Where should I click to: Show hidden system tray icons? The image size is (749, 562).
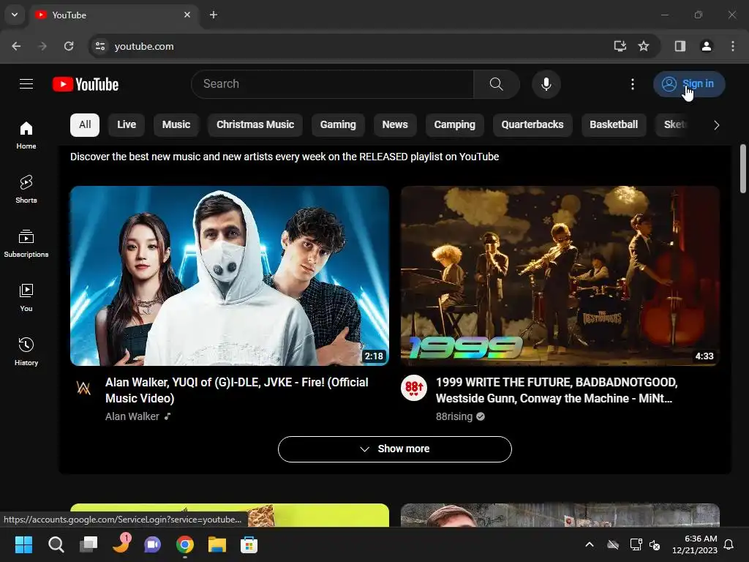tap(590, 544)
